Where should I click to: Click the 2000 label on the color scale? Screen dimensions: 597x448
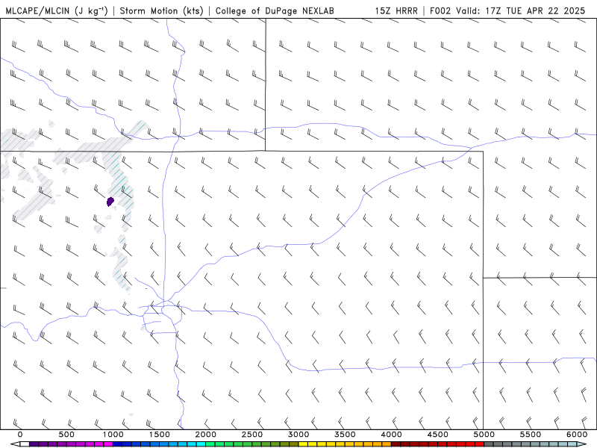[206, 435]
